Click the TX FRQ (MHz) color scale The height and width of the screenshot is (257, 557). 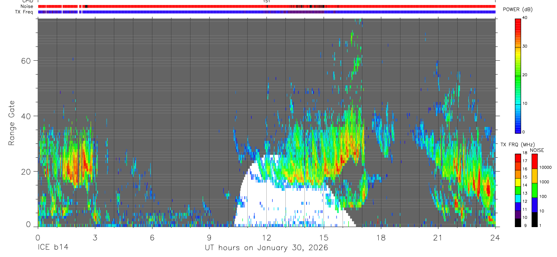(518, 190)
